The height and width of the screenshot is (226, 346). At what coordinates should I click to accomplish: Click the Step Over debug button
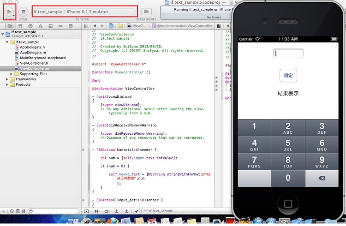[x=107, y=211]
